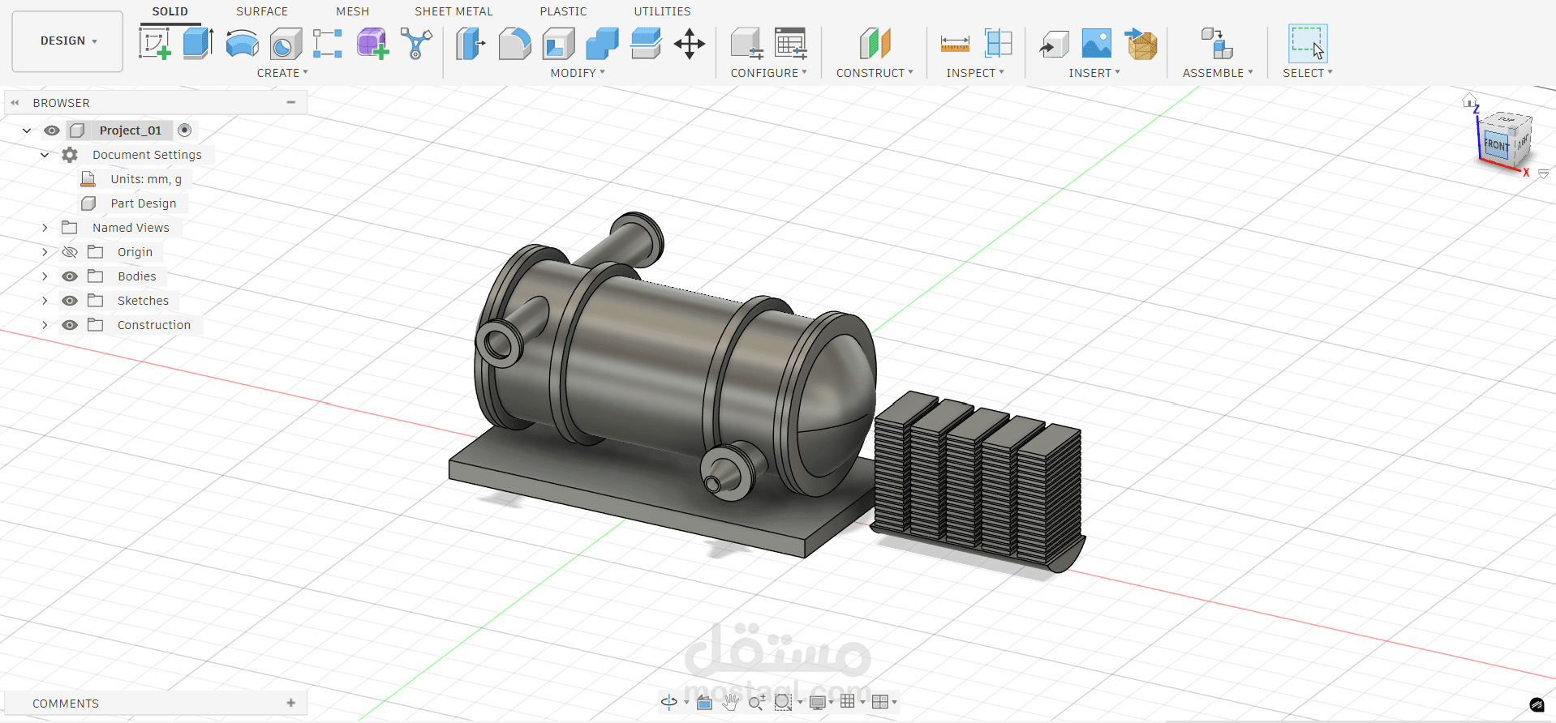
Task: Expand the Bodies folder
Action: pyautogui.click(x=45, y=276)
